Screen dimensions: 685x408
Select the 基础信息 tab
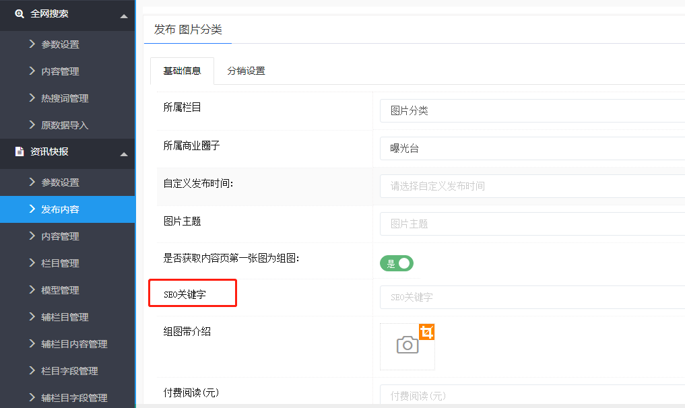click(x=182, y=71)
